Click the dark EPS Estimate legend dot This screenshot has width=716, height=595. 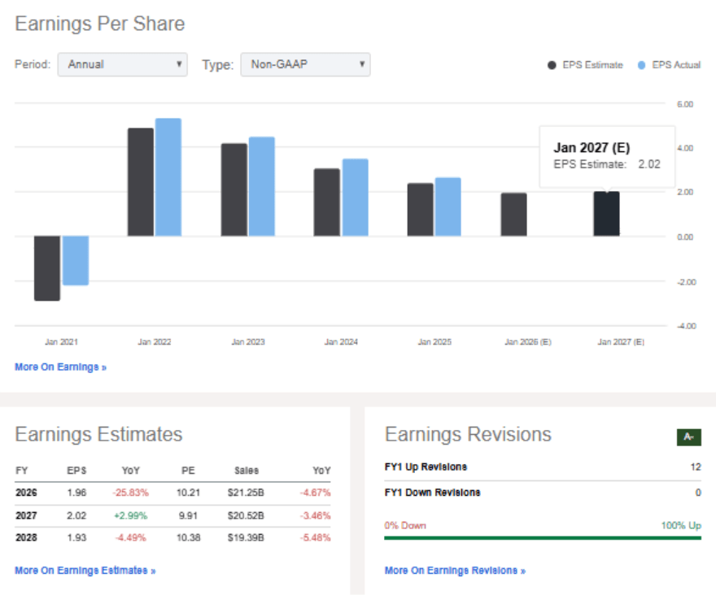click(x=553, y=64)
